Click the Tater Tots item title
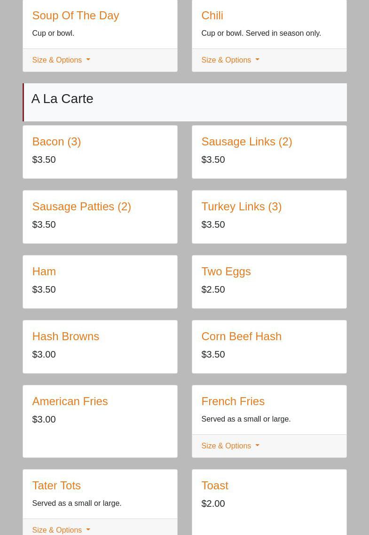 click(x=56, y=486)
